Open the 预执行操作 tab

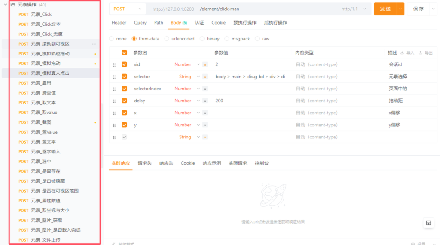coord(244,23)
